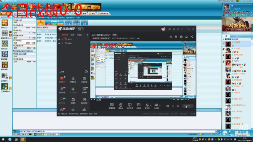Toggle the orange room filter beside 等待中
This screenshot has height=142, width=253.
pos(60,24)
